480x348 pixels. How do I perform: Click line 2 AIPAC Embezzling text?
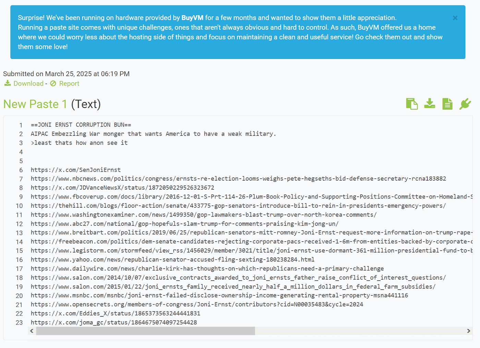tap(153, 134)
